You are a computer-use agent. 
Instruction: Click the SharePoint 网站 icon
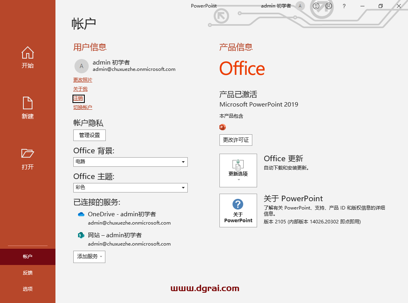81,235
